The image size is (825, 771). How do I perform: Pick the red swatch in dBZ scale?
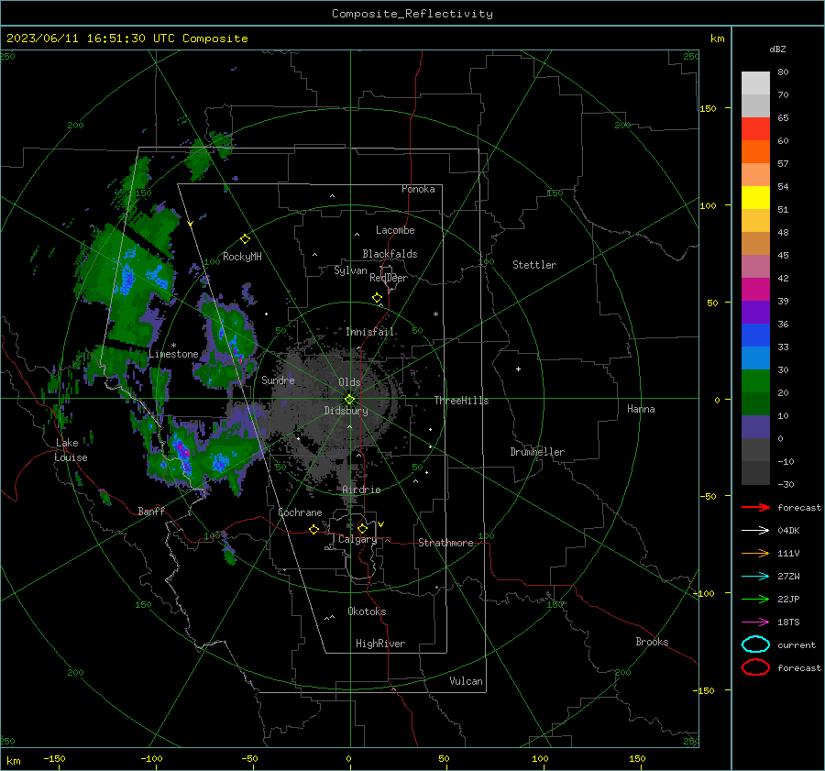pyautogui.click(x=755, y=128)
